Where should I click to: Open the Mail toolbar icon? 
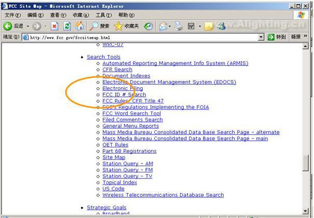coord(162,26)
